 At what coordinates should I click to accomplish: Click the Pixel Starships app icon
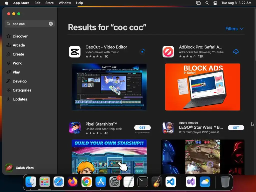click(x=75, y=128)
